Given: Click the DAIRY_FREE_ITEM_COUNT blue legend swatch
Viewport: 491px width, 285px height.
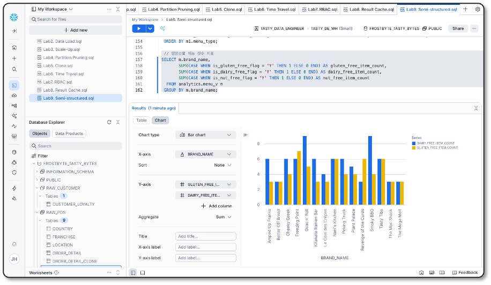Looking at the screenshot, I should point(414,143).
